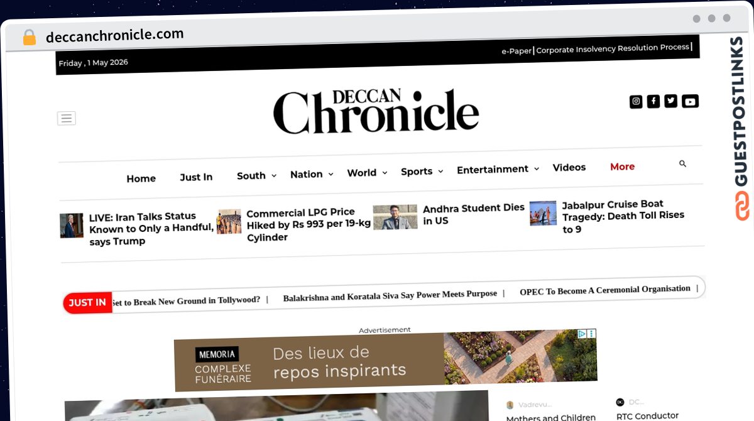The height and width of the screenshot is (421, 754).
Task: Open the Just In menu item
Action: click(x=196, y=177)
